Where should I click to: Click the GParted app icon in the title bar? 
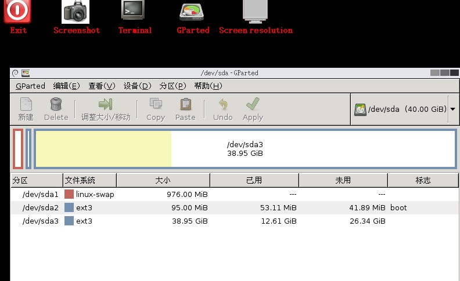click(26, 73)
